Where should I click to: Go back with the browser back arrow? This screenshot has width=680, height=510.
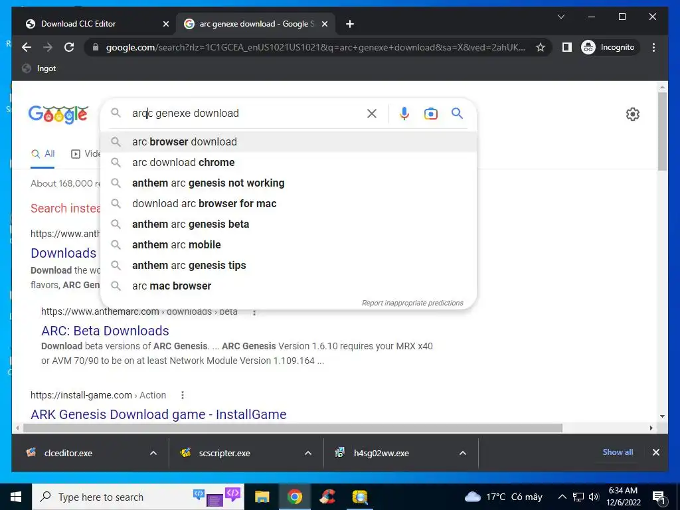(x=27, y=47)
